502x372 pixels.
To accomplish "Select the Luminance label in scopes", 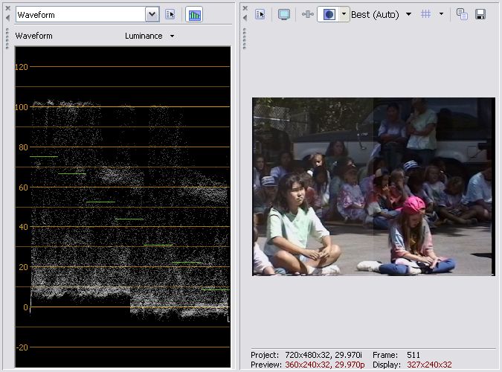I will [x=144, y=36].
